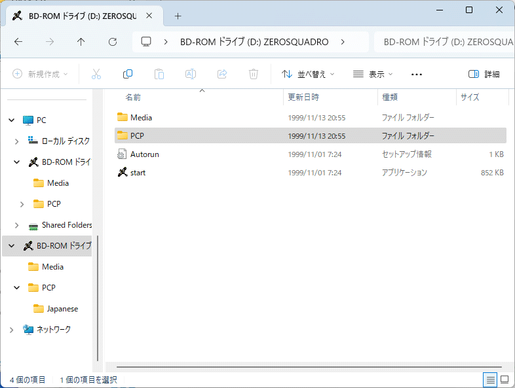Click the Delete trash can icon
515x388 pixels.
254,74
